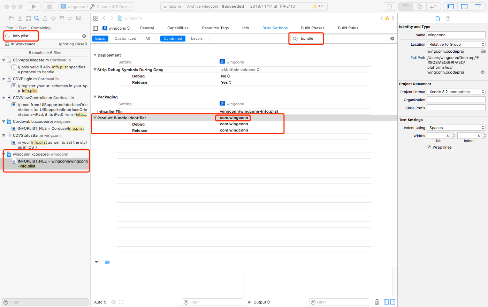
Task: Open the wingconn target selector dropdown
Action: (116, 28)
